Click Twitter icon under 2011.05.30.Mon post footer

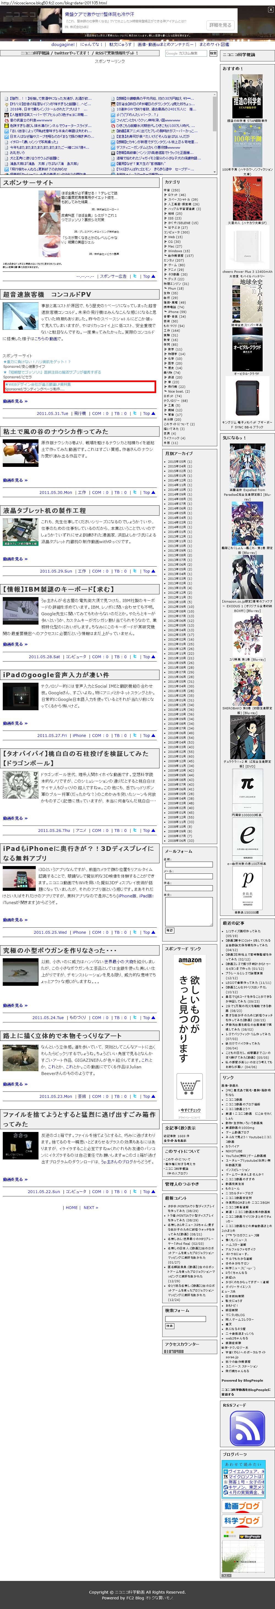click(135, 492)
